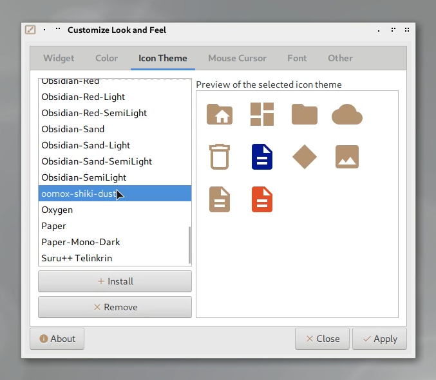This screenshot has height=380, width=436.
Task: Switch to the Widget tab
Action: click(x=59, y=58)
